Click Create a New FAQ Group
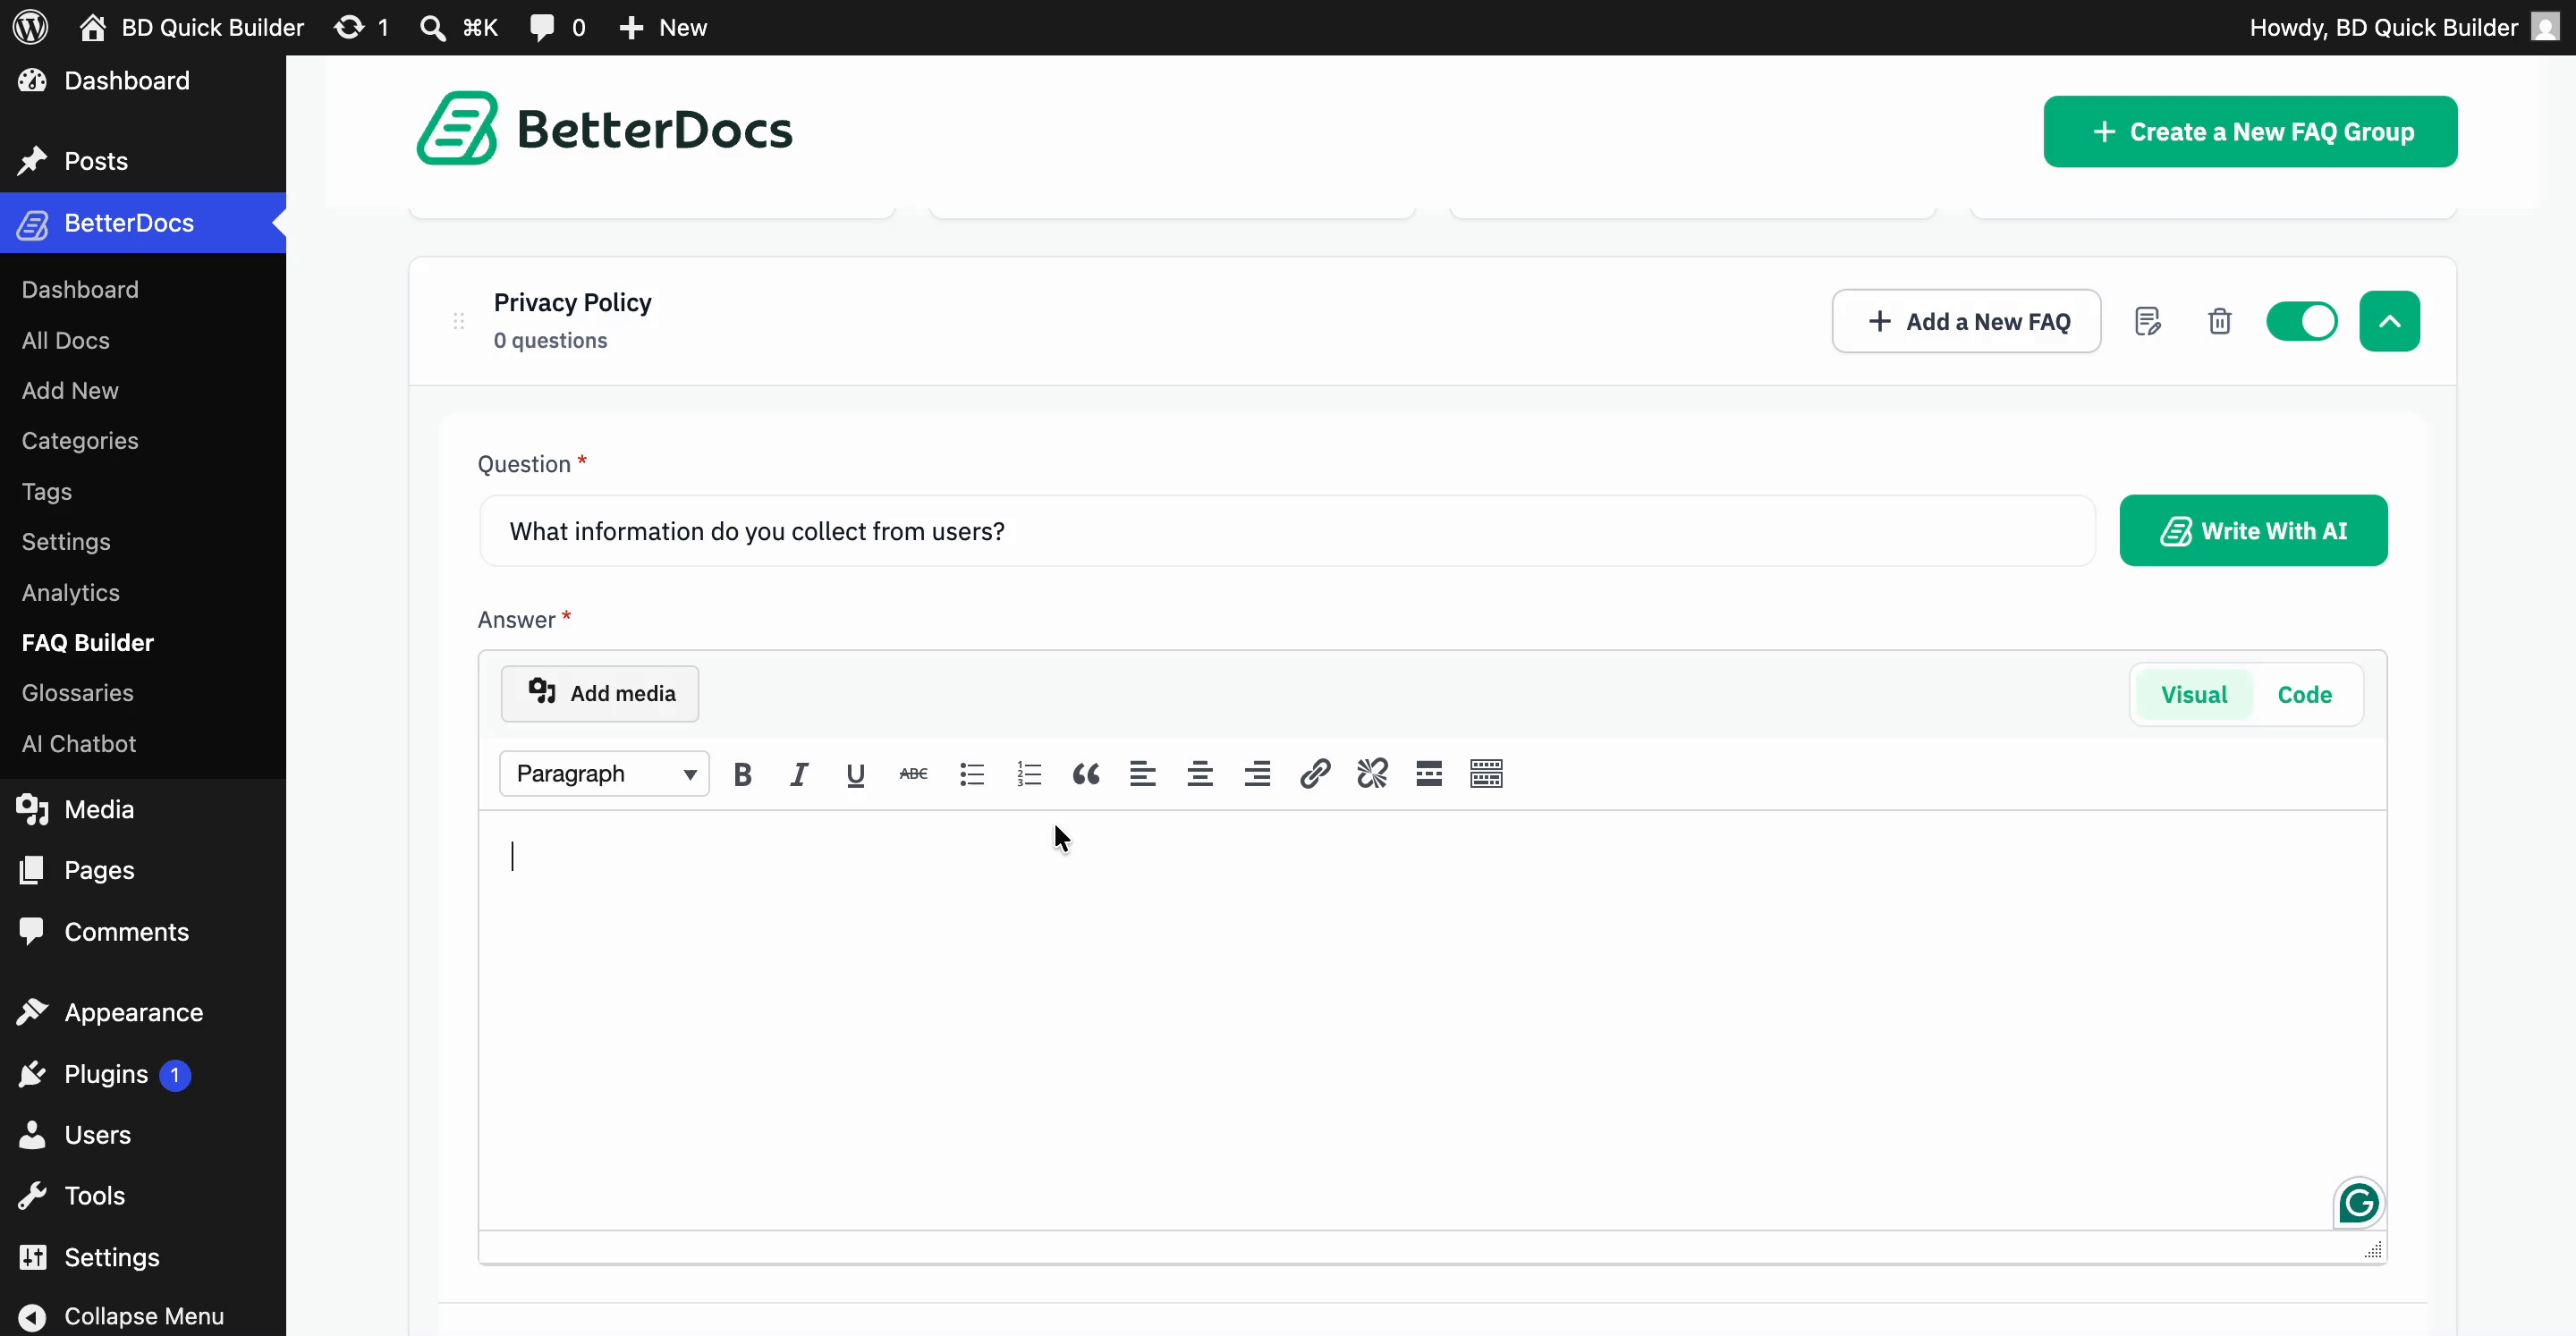The image size is (2576, 1336). [2250, 131]
